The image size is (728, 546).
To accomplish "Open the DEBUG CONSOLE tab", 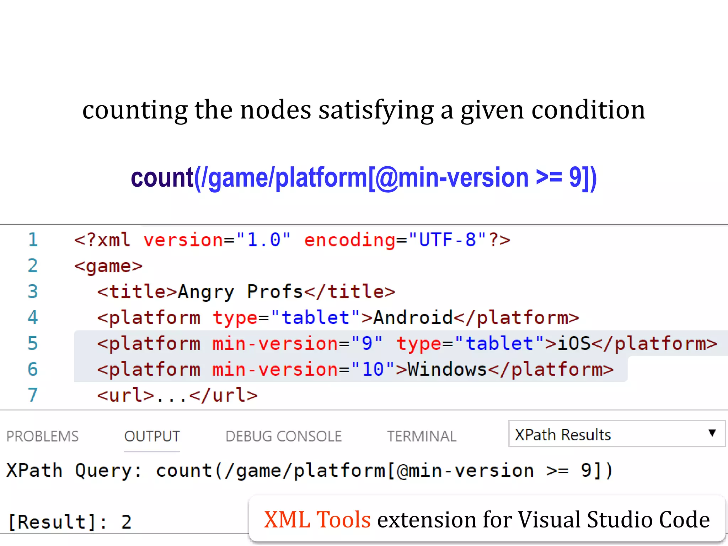I will [x=283, y=436].
